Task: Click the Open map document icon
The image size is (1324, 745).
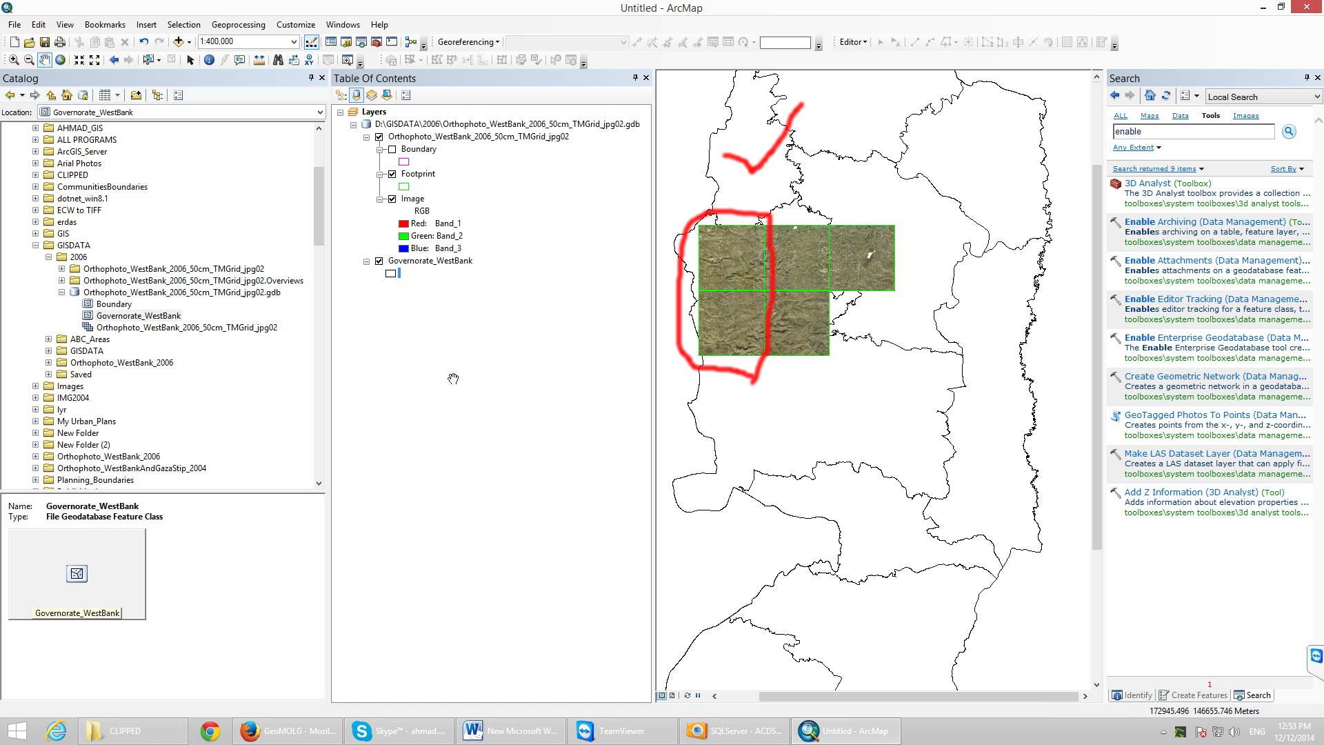Action: click(29, 42)
